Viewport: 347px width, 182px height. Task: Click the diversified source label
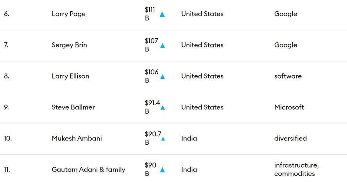click(x=290, y=138)
